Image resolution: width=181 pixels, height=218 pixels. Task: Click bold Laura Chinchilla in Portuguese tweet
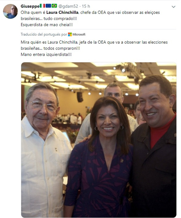coord(62,12)
